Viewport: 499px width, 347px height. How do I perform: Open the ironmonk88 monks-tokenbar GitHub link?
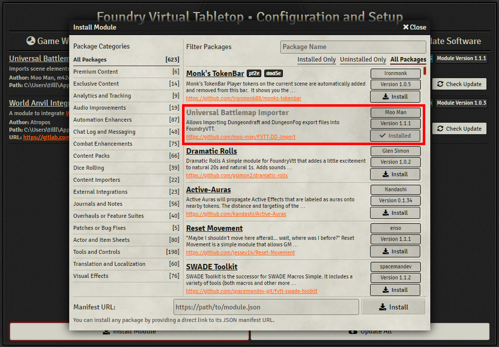click(x=244, y=99)
